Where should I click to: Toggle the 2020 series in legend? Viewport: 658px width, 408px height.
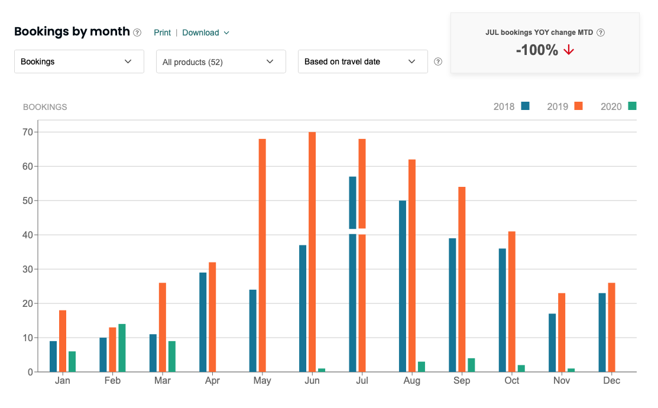click(611, 106)
